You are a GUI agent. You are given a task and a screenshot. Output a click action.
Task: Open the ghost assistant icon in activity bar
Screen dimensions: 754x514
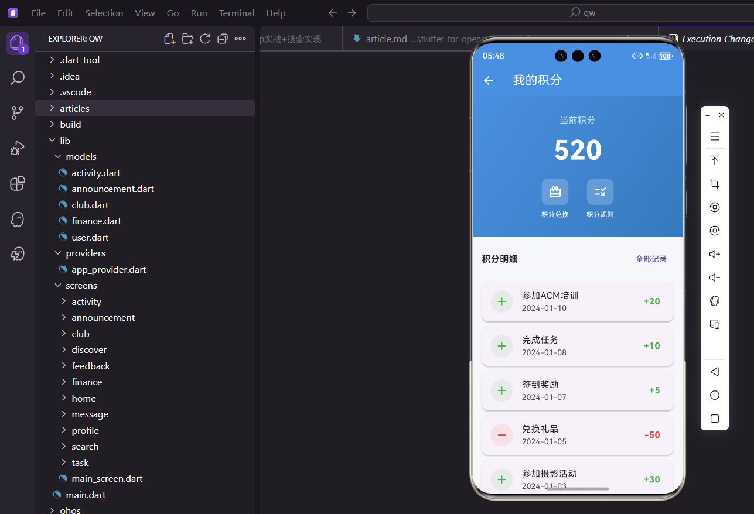(18, 219)
